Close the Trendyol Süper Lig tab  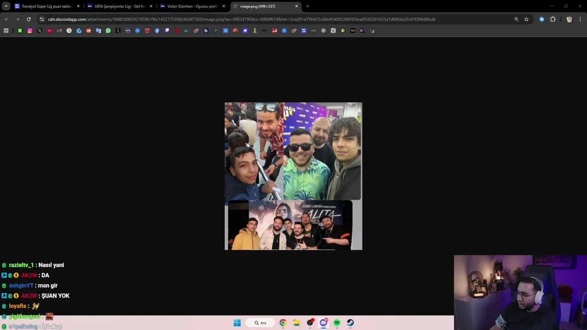pos(78,6)
